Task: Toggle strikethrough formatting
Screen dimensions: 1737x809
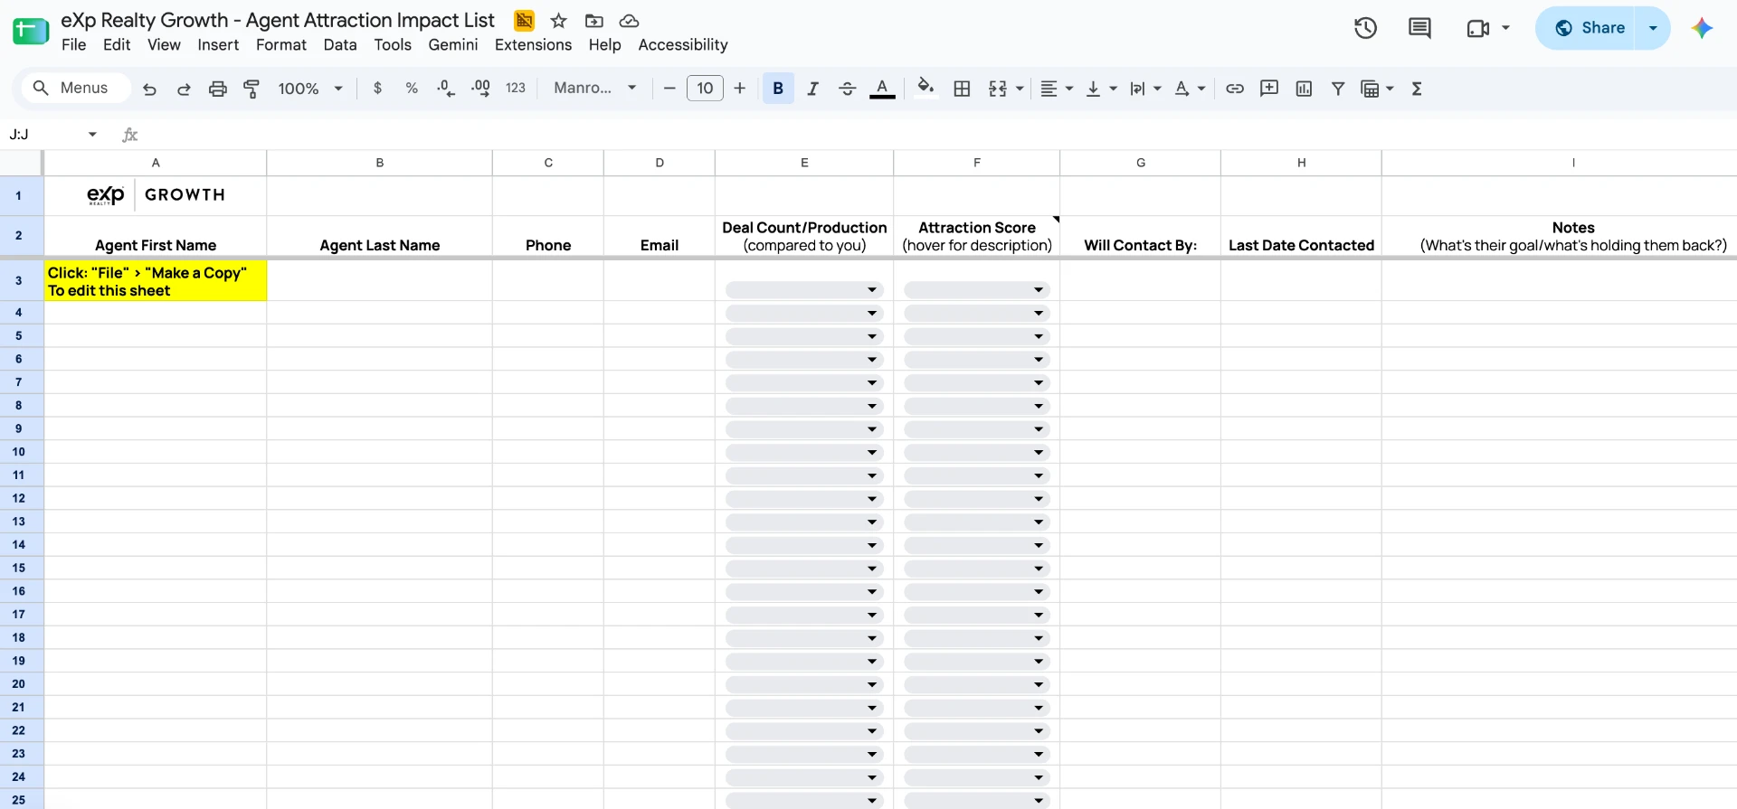Action: click(x=847, y=89)
